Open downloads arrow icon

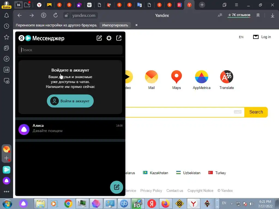[x=272, y=16]
